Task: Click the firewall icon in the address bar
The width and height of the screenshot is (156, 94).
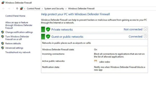Action: [x=22, y=9]
